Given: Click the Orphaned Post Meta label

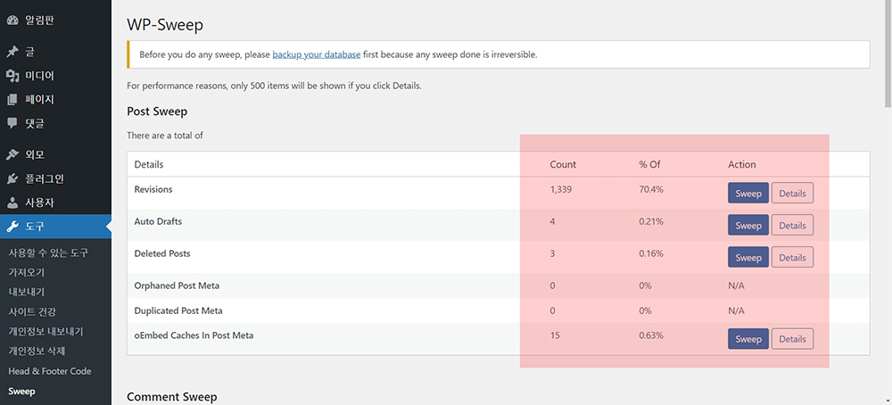Looking at the screenshot, I should pos(177,285).
